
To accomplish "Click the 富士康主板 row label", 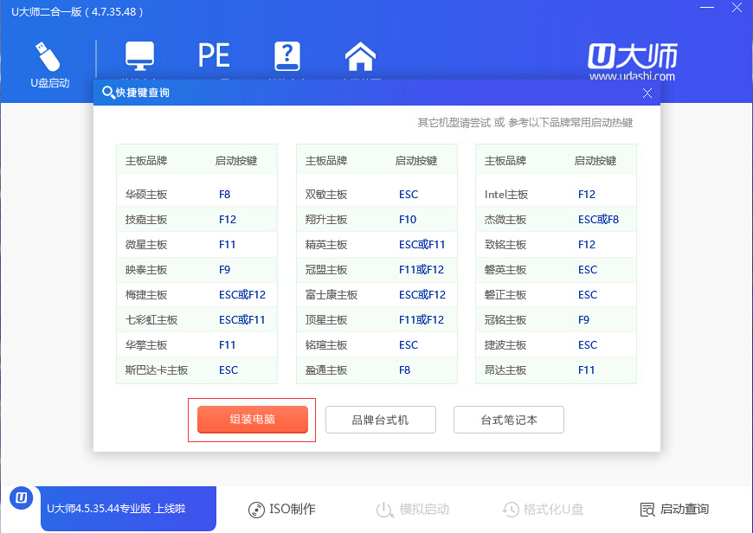I will [331, 294].
